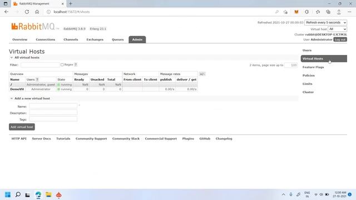356x200 pixels.
Task: Close the RabbitMQ Management tab
Action: [x=63, y=4]
